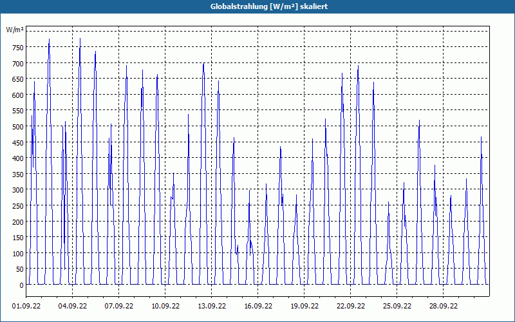Click the 50 y-axis value
515x322 pixels.
20,269
